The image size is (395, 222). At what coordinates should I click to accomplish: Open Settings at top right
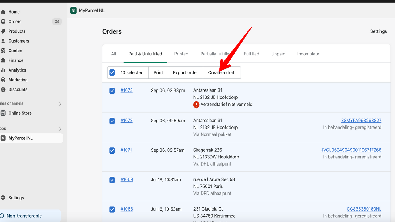pos(379,31)
